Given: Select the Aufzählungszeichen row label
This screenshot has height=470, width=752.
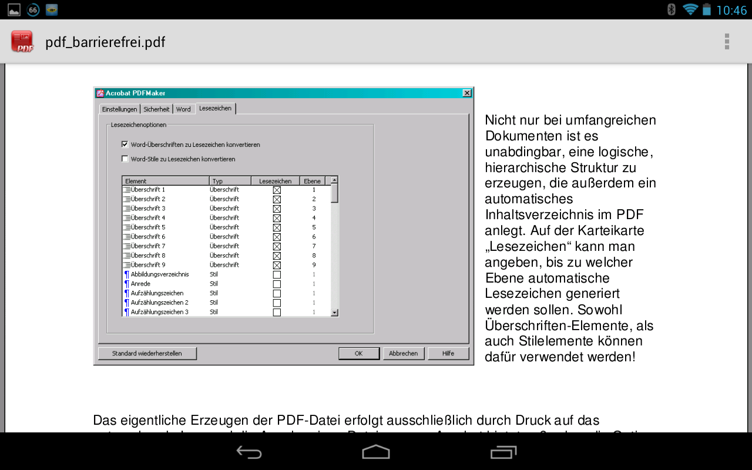Looking at the screenshot, I should (157, 293).
